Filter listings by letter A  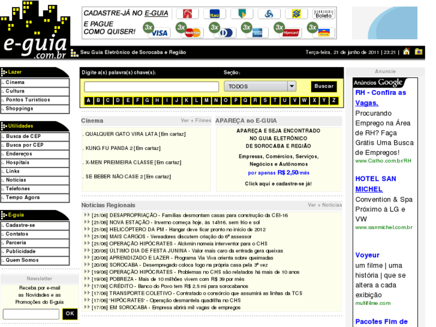(x=88, y=100)
